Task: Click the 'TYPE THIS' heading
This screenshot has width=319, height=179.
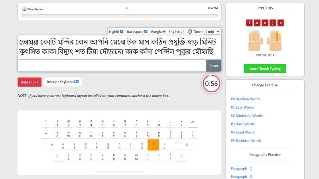Action: coord(265,8)
